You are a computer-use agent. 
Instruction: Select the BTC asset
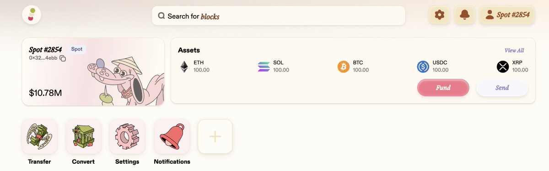coord(354,67)
